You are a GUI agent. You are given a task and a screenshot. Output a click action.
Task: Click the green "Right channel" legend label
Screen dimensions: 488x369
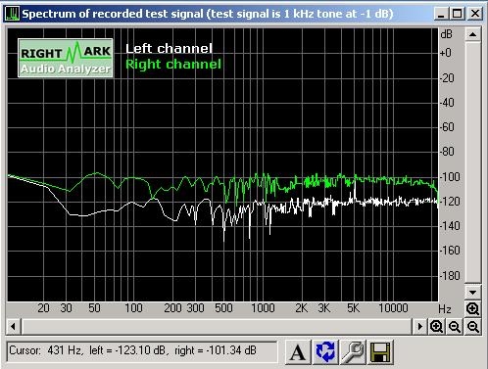pos(173,65)
